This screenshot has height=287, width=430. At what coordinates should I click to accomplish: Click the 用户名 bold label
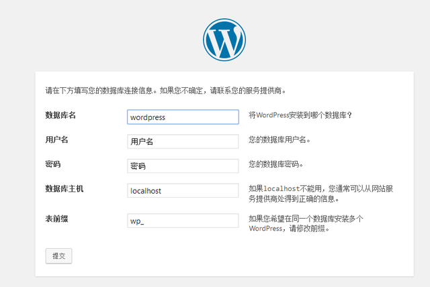click(56, 139)
